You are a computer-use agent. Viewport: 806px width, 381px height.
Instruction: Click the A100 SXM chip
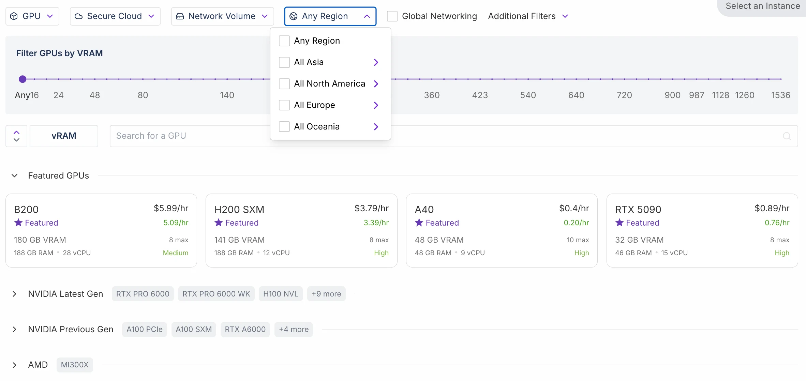pyautogui.click(x=194, y=330)
